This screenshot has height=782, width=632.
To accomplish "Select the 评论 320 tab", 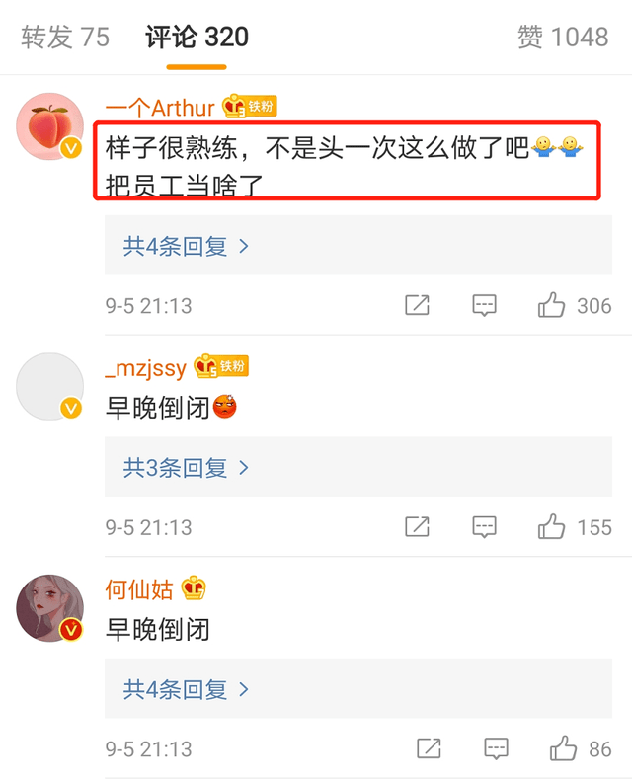I will [197, 37].
